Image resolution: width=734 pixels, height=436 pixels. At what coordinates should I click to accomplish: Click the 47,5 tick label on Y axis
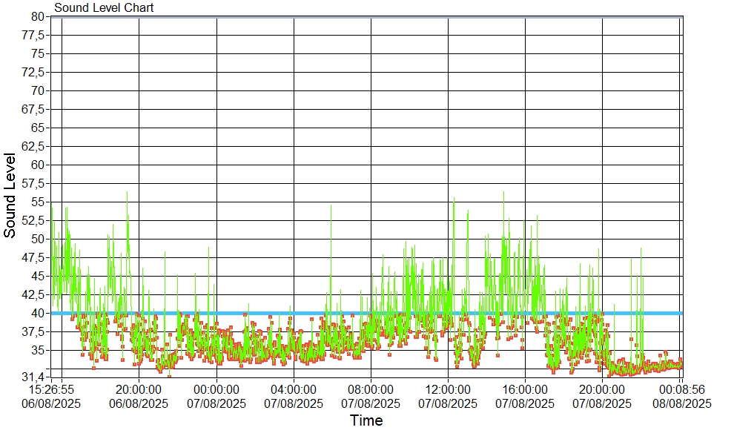pyautogui.click(x=34, y=257)
